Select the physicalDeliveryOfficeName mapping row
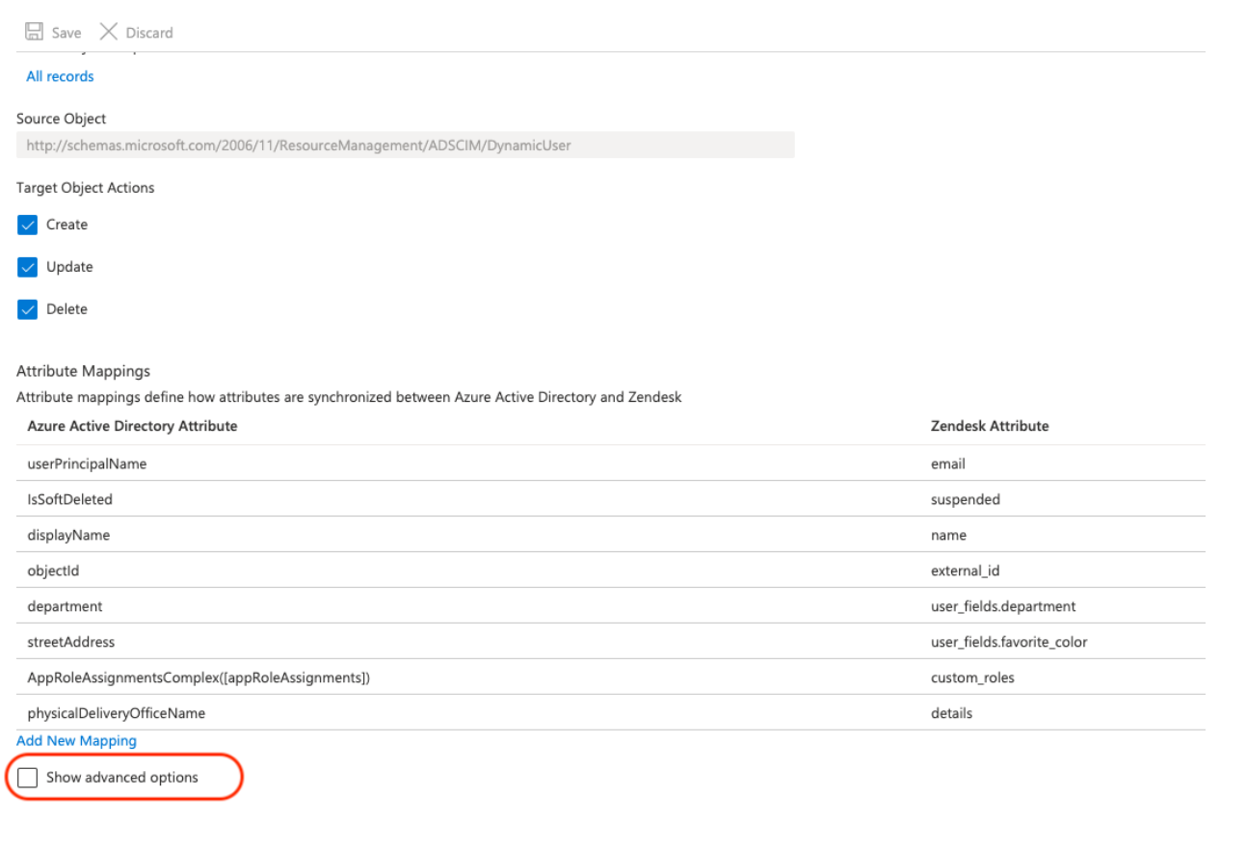The image size is (1247, 850). pyautogui.click(x=116, y=713)
